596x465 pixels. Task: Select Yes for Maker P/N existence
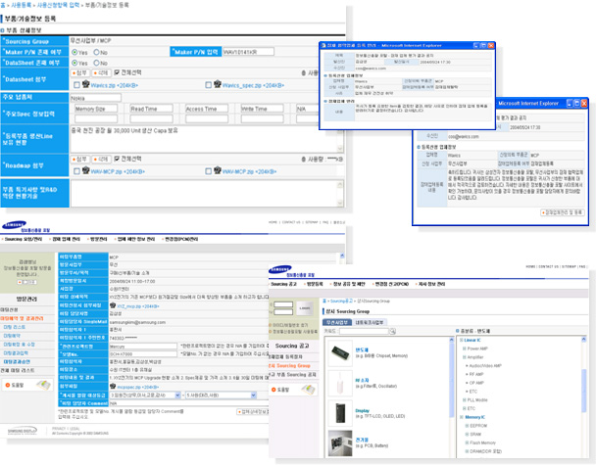[x=74, y=52]
